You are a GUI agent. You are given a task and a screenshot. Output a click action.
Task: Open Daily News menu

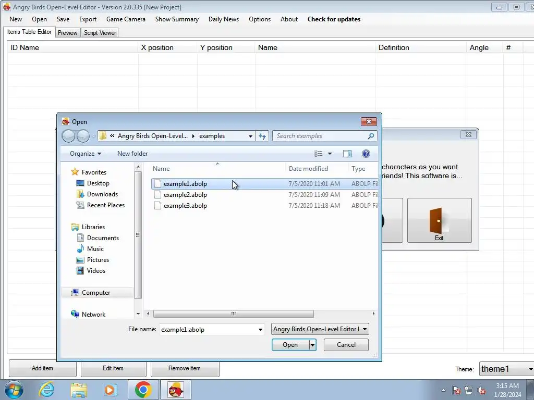(x=223, y=19)
